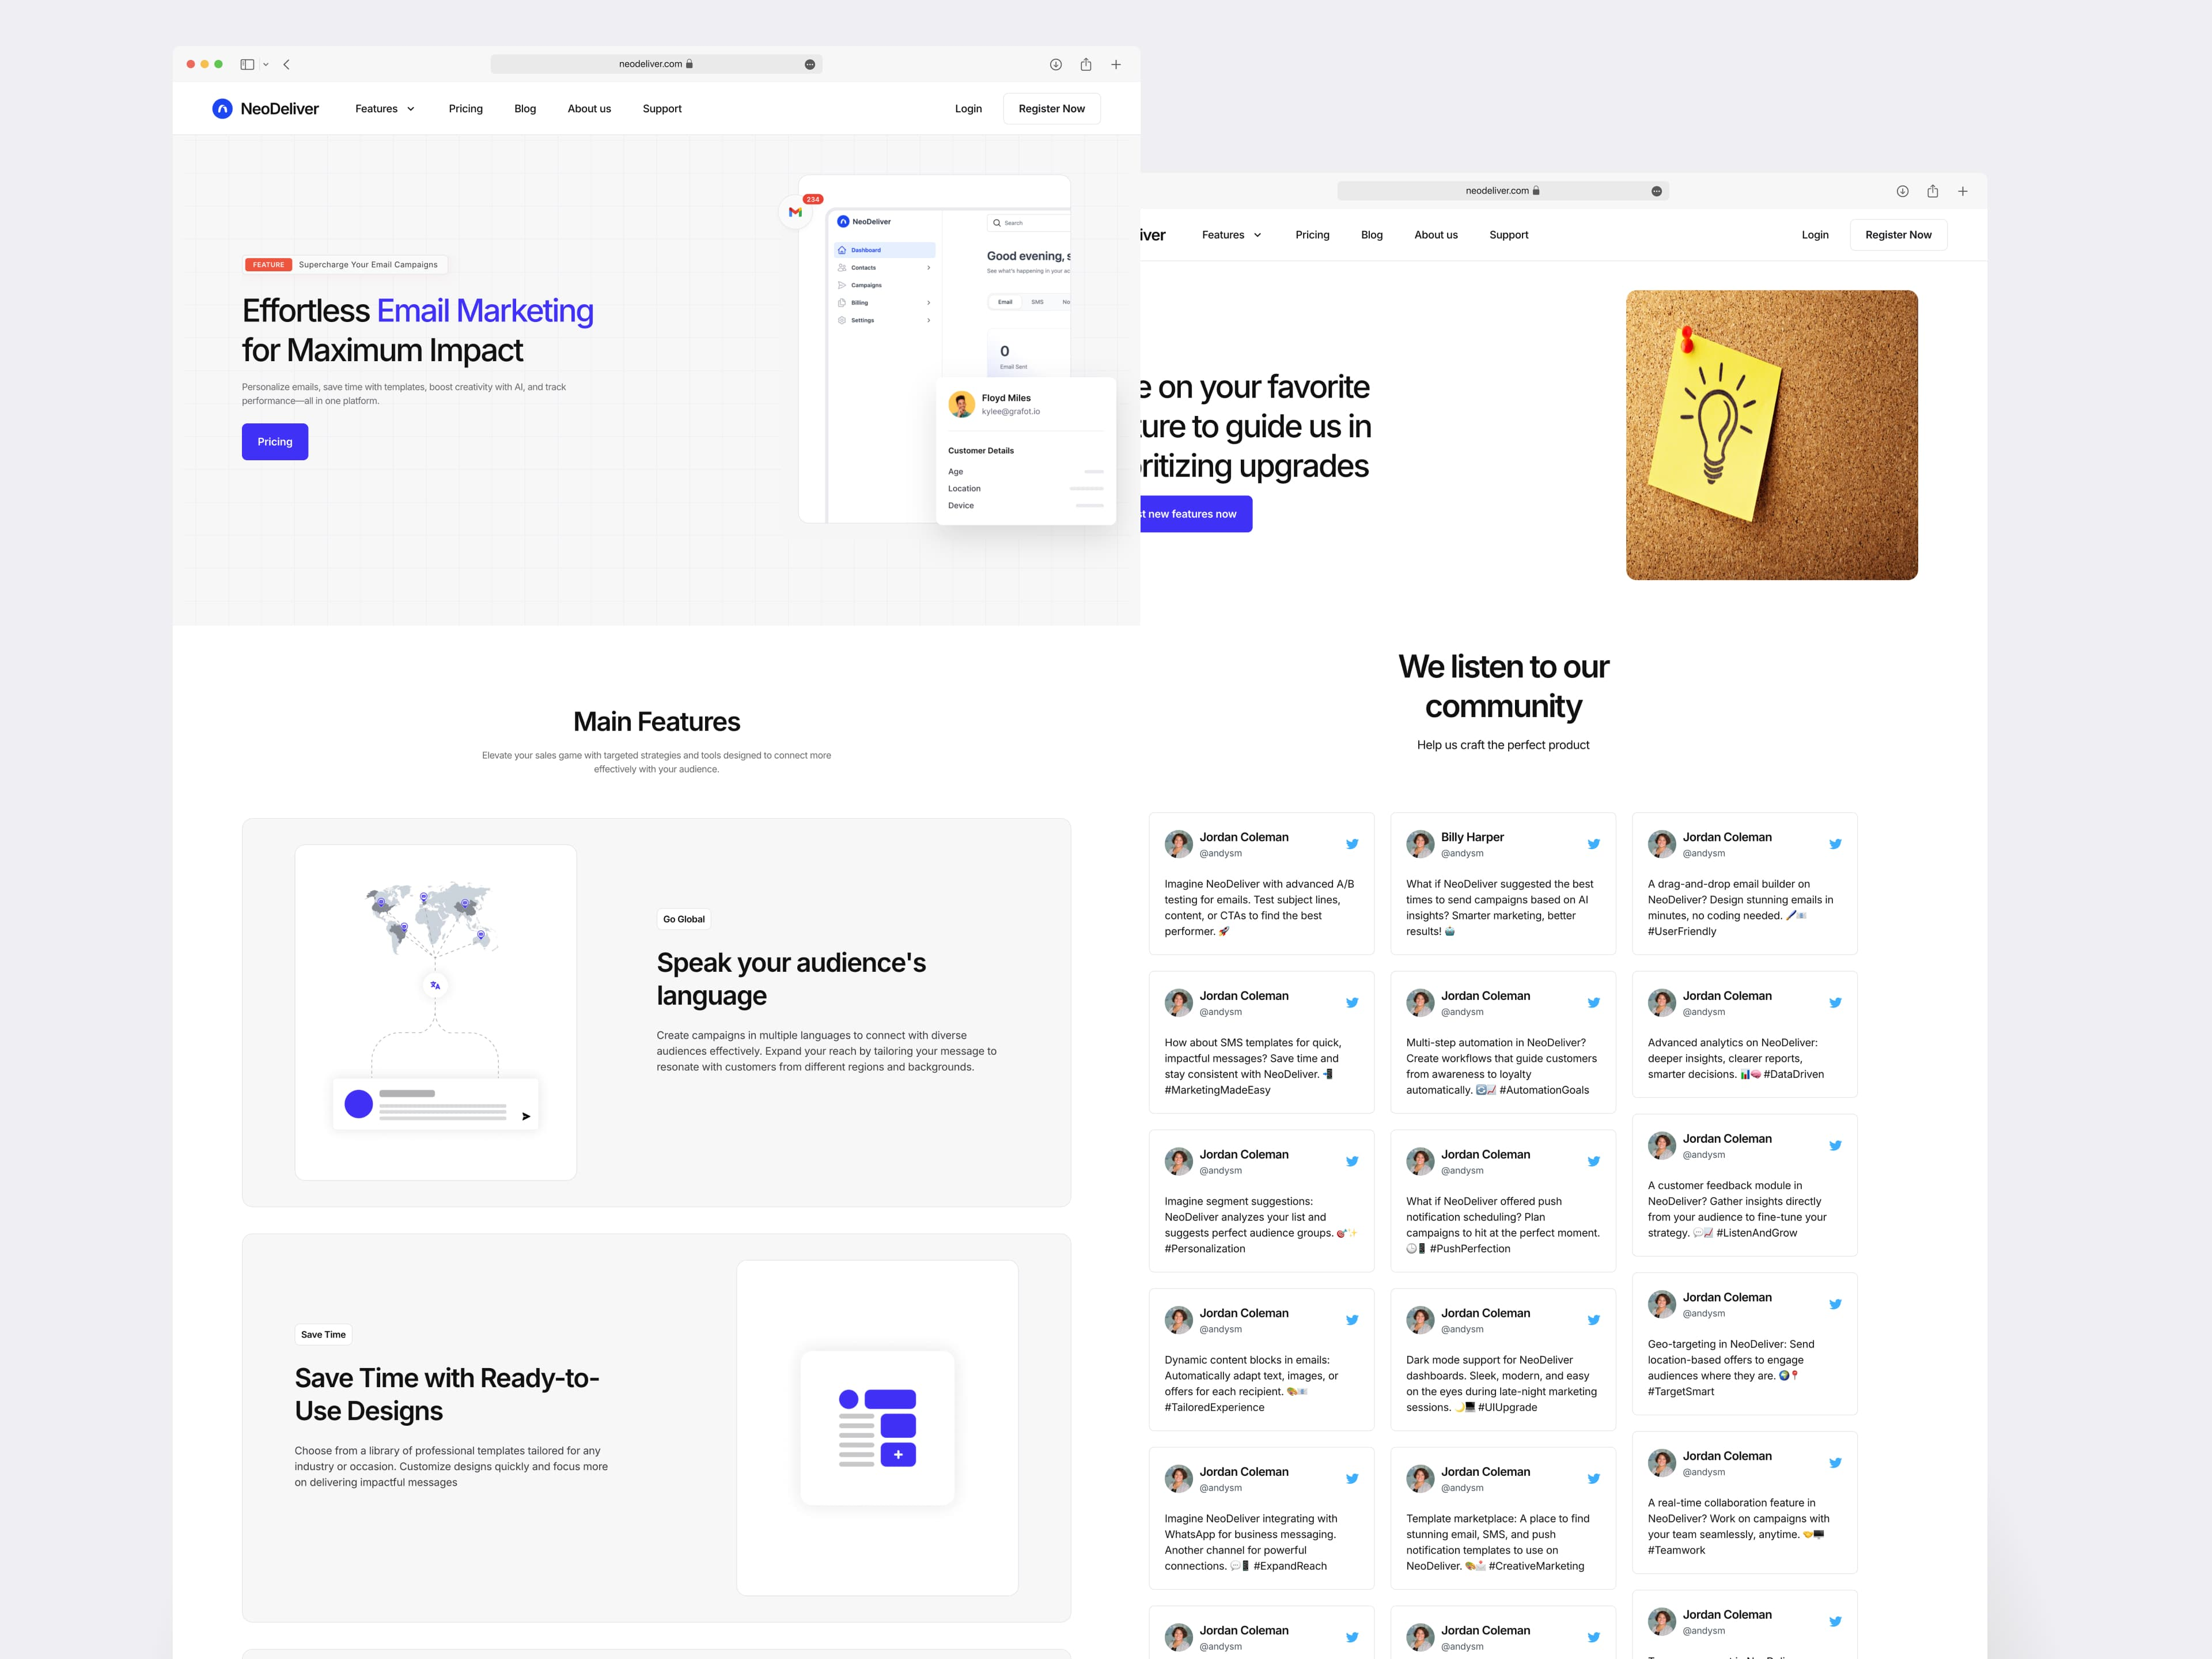Viewport: 2212px width, 1659px height.
Task: Open sidebar options chevron in left browser
Action: 266,64
